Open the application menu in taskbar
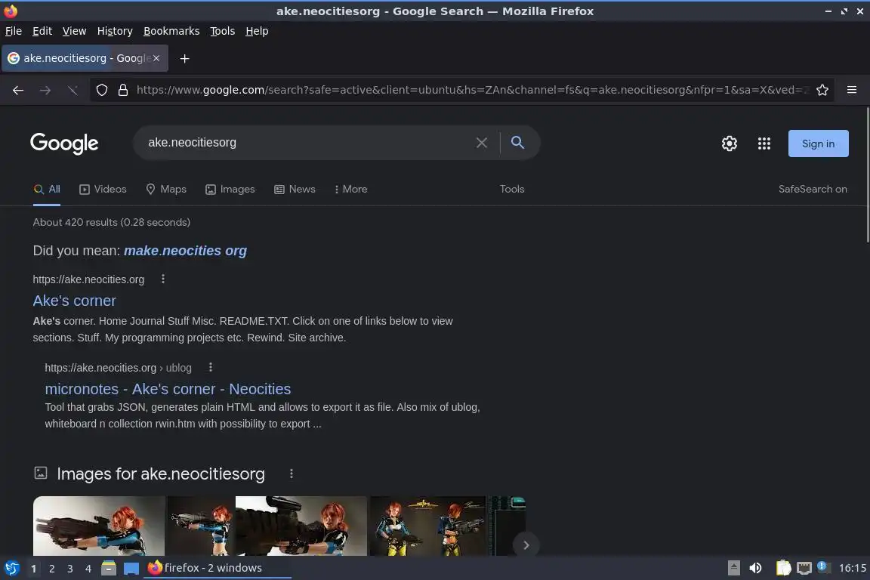The image size is (870, 580). click(x=11, y=568)
